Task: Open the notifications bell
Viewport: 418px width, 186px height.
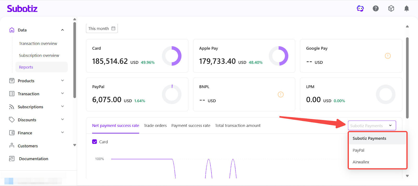Action: pos(407,9)
